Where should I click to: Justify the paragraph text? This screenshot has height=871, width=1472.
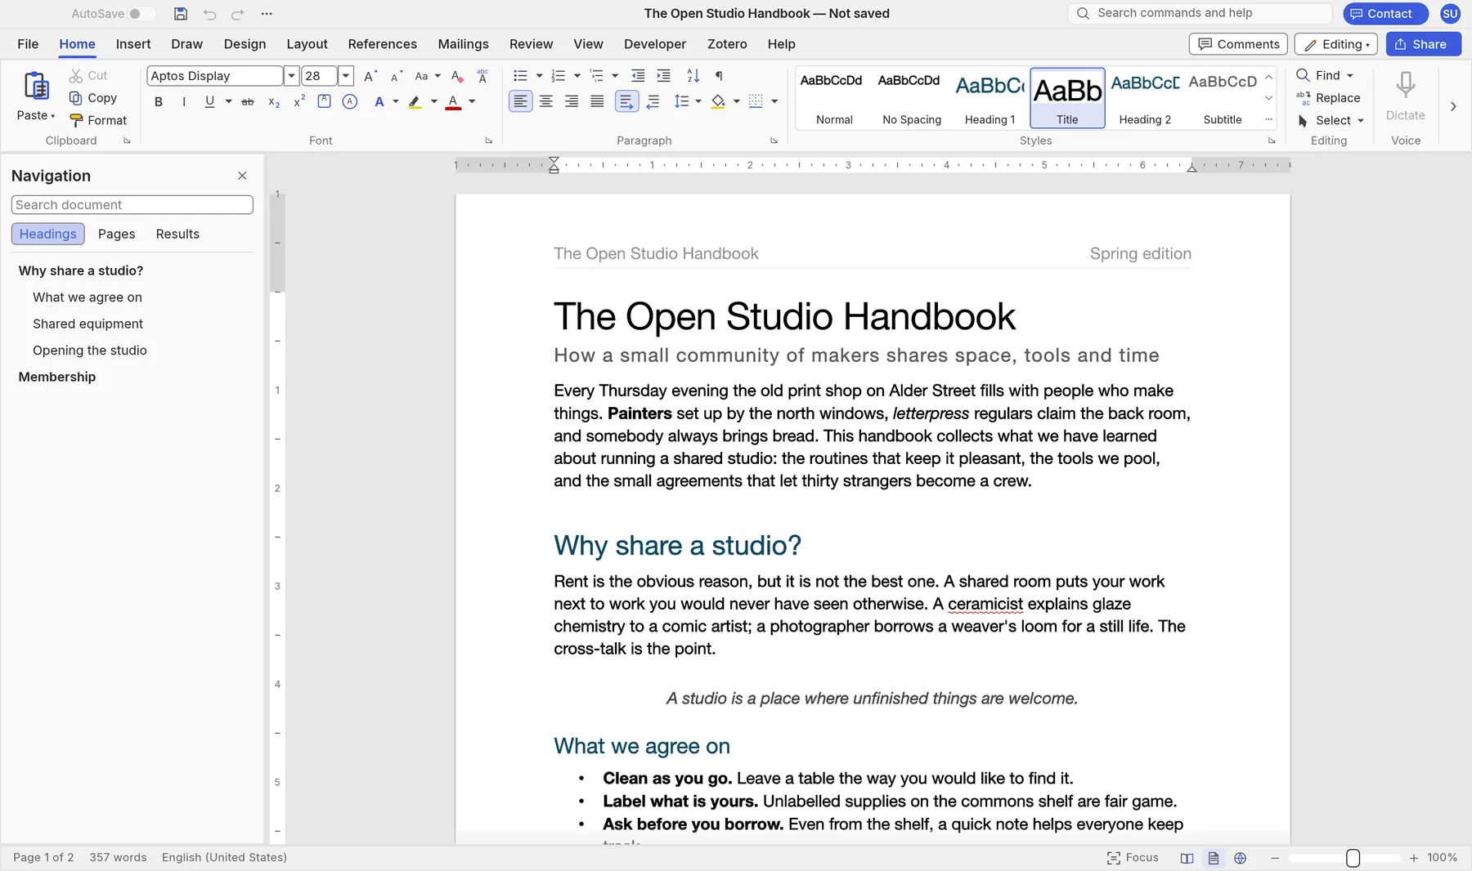(598, 101)
